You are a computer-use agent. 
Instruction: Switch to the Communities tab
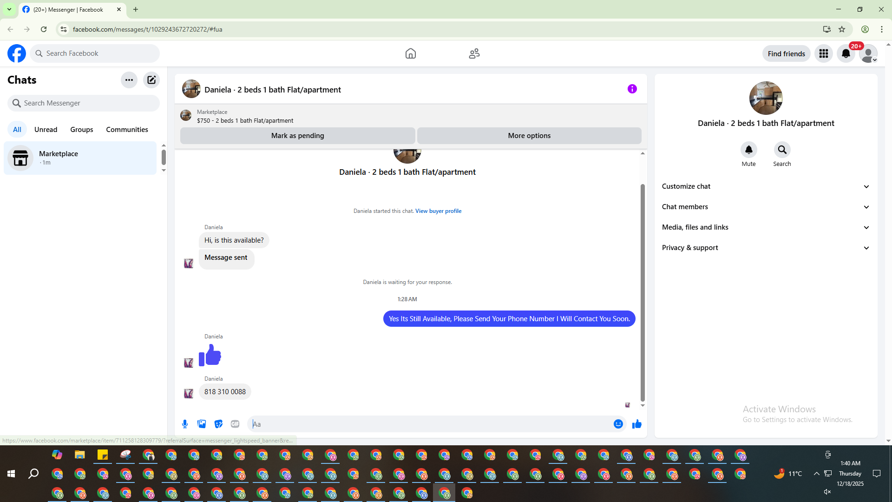[x=127, y=130]
